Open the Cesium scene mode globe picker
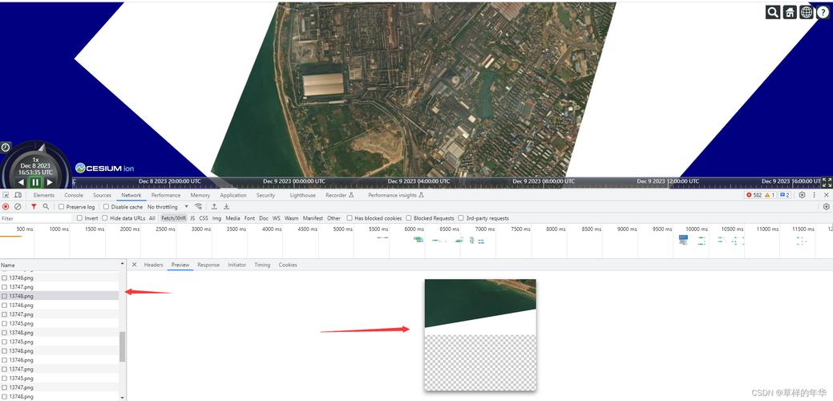The width and height of the screenshot is (833, 401). pos(807,12)
